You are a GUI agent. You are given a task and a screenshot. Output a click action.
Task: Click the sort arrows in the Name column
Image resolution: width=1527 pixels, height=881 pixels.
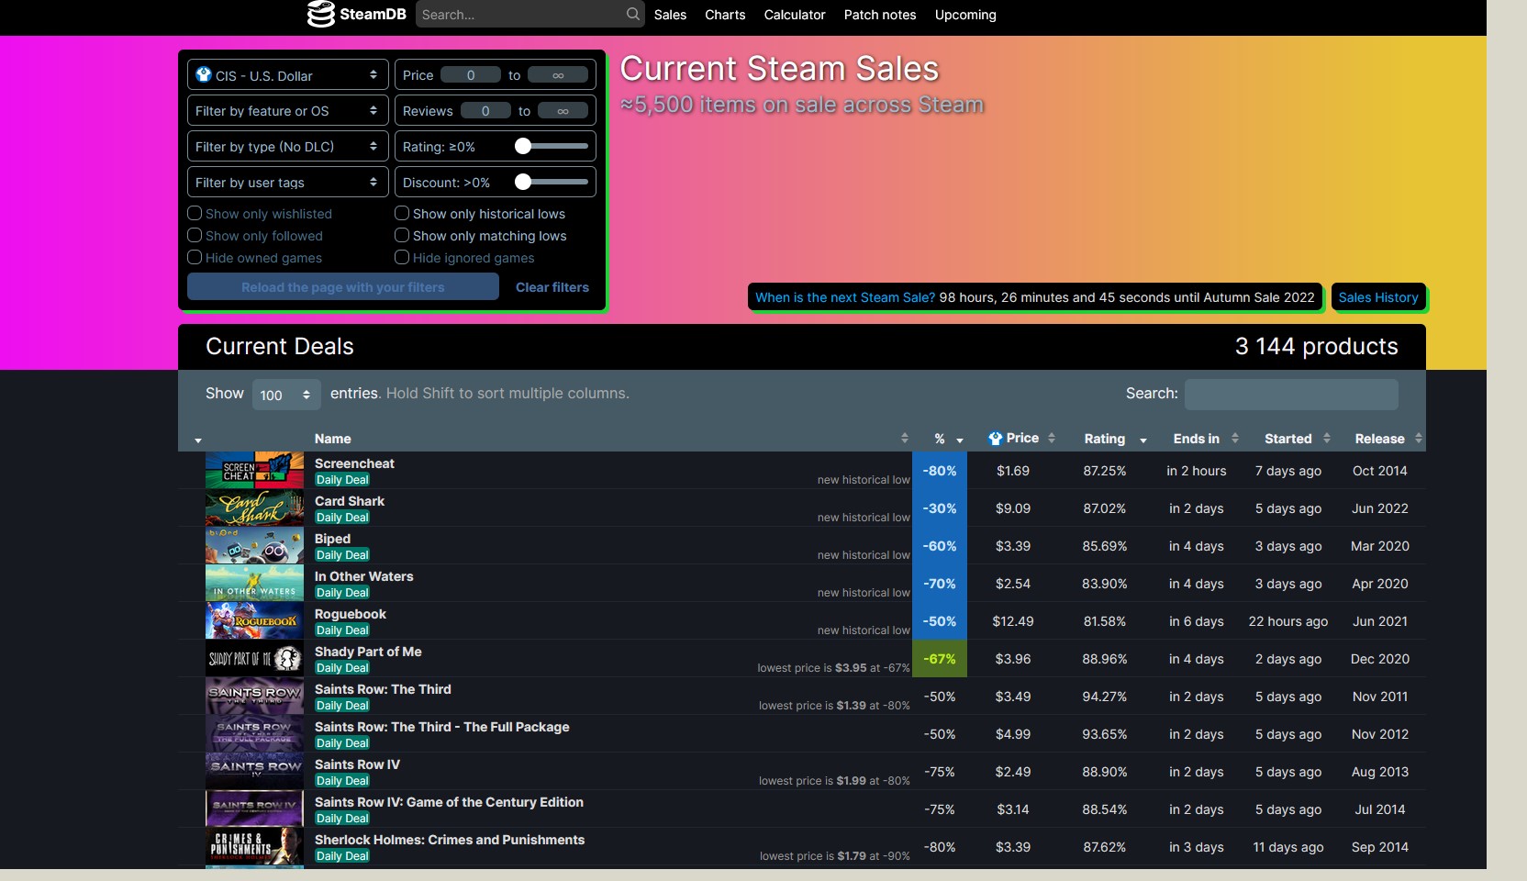(904, 439)
